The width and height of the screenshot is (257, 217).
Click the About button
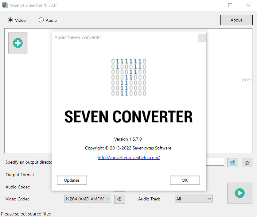click(236, 20)
